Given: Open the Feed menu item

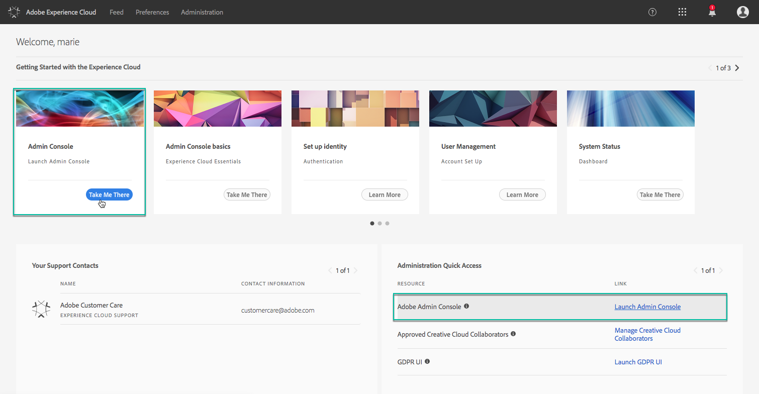Looking at the screenshot, I should click(116, 12).
